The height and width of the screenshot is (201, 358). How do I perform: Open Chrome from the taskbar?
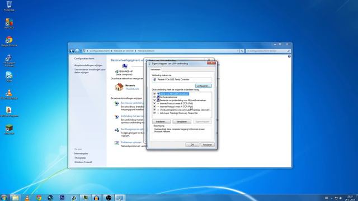click(x=39, y=198)
